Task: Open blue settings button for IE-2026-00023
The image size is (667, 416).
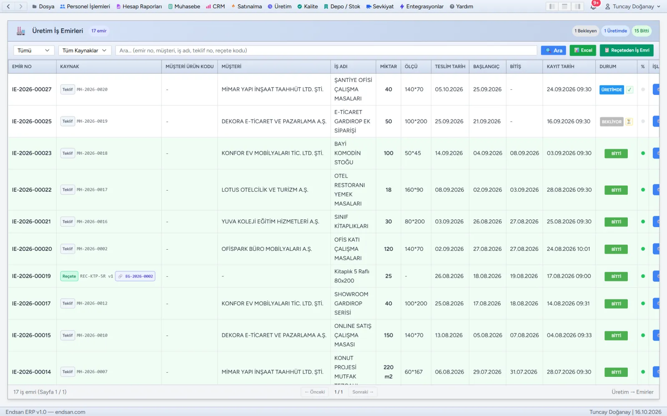Action: click(x=656, y=153)
